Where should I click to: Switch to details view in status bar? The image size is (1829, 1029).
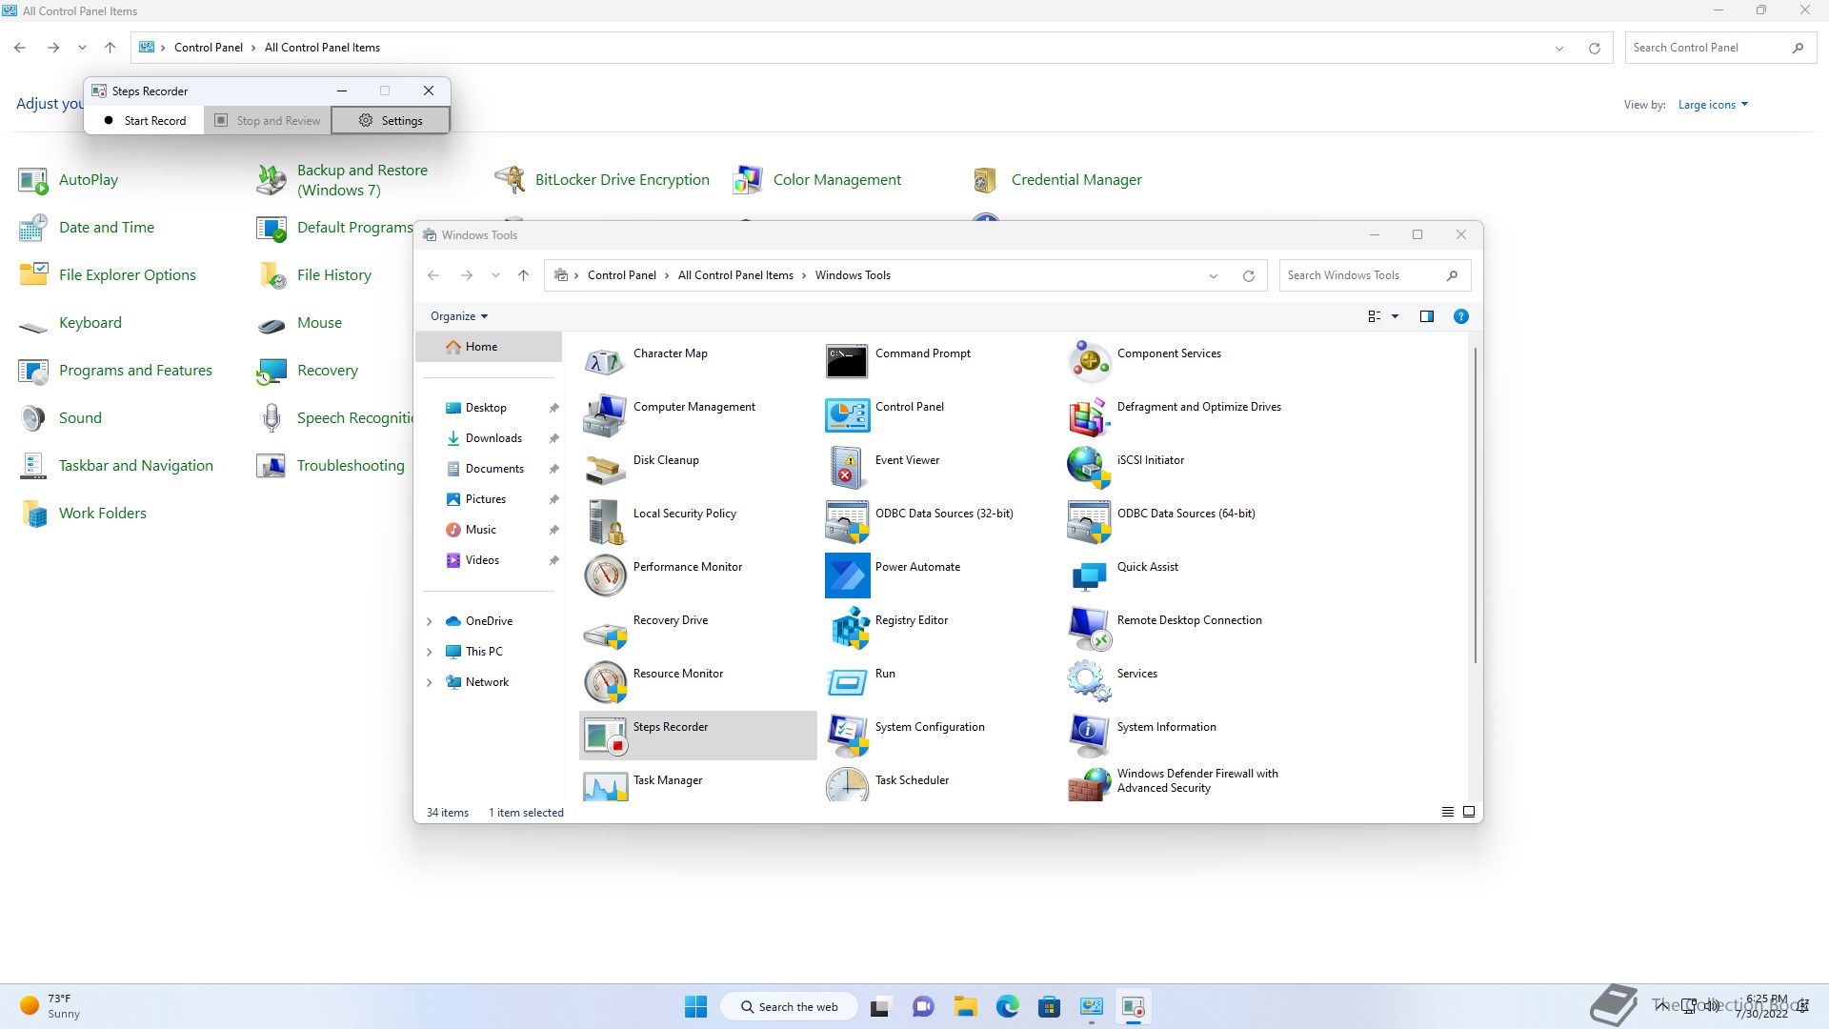[1447, 812]
